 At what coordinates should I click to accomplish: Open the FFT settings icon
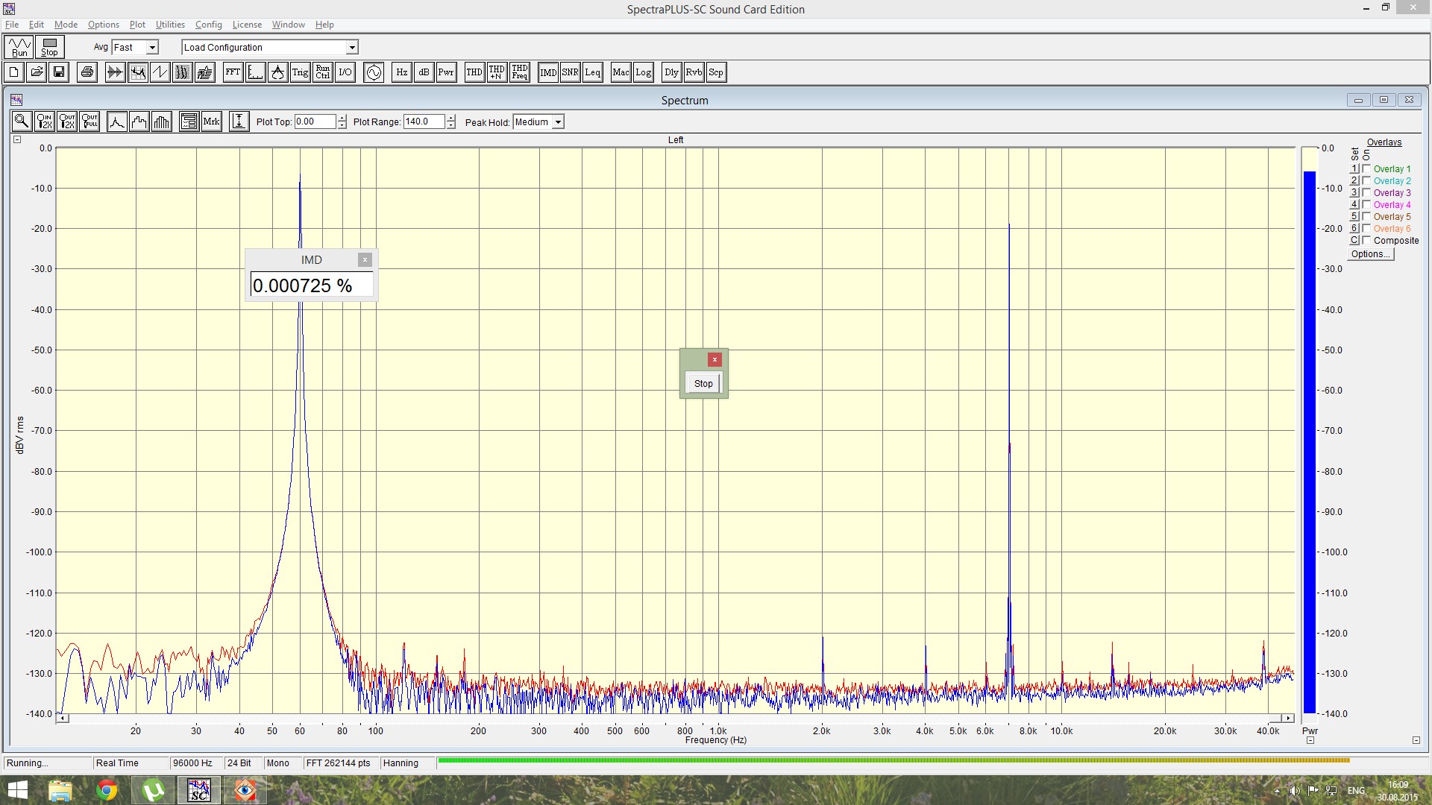(233, 72)
